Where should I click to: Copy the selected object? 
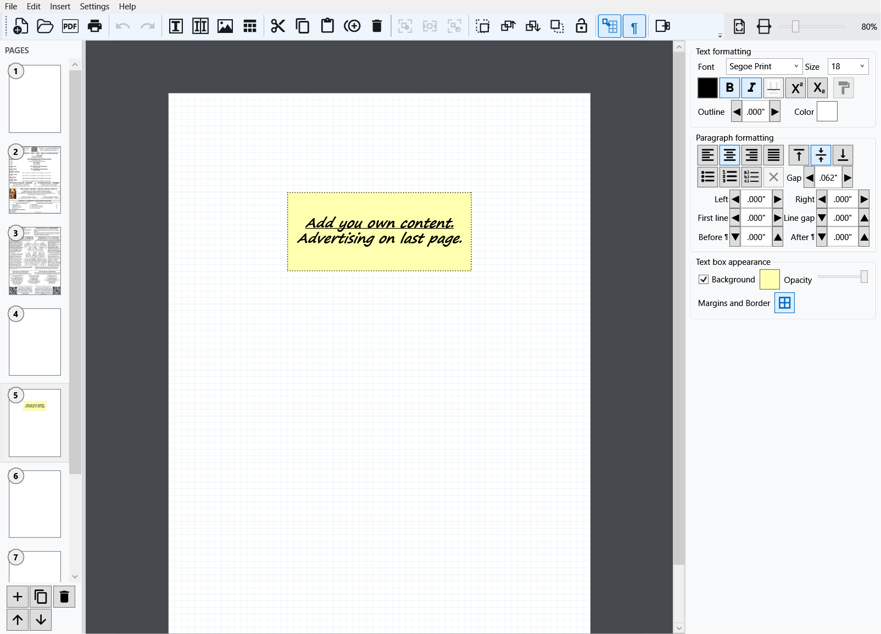(303, 26)
